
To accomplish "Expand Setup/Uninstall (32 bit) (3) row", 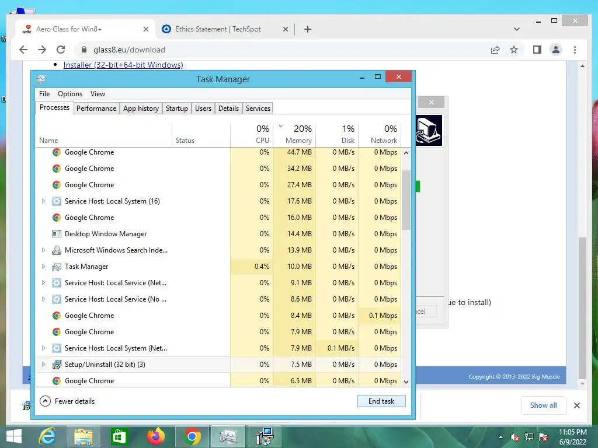I will [43, 364].
